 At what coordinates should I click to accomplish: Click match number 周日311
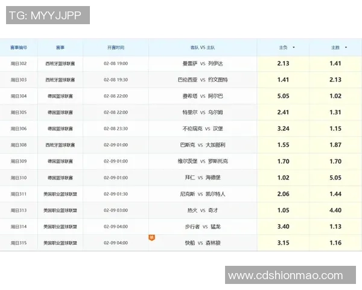[19, 194]
